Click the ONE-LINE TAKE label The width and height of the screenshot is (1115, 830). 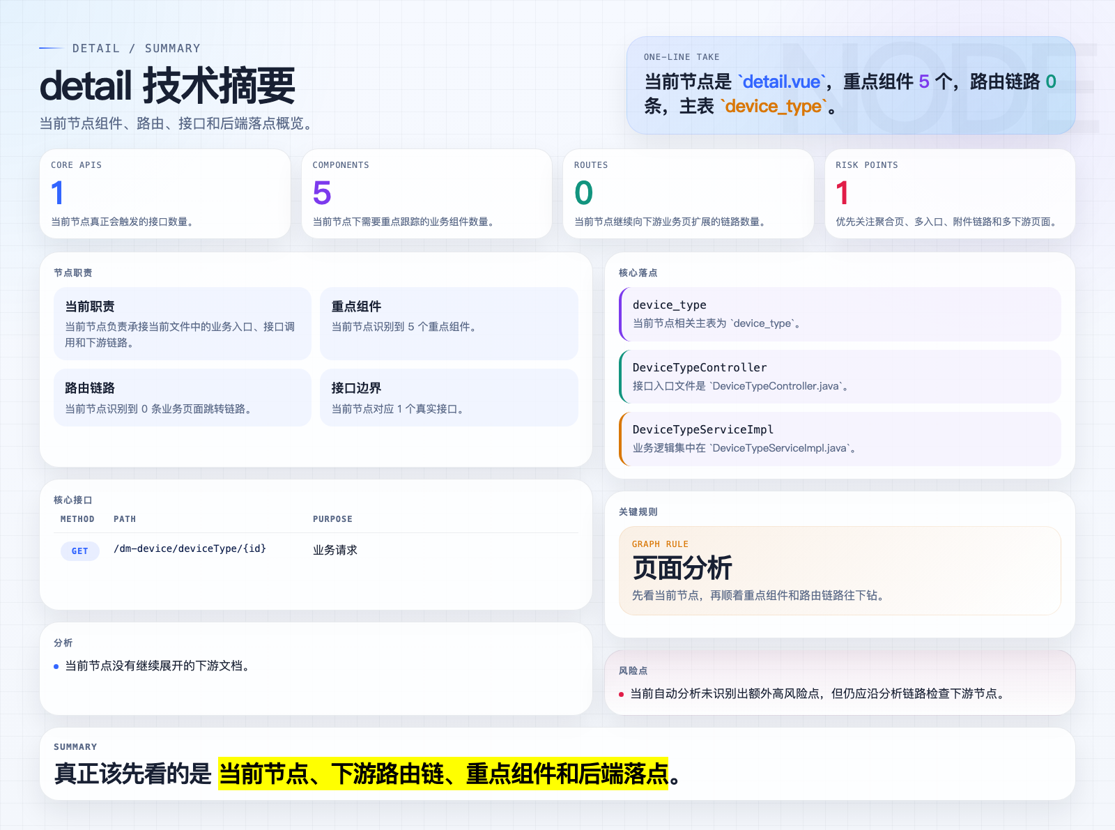682,57
